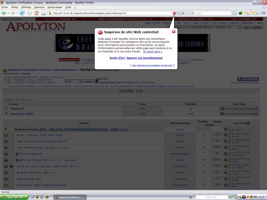267x200 pixels.
Task: Click the Print toolbar icon
Action: click(43, 13)
